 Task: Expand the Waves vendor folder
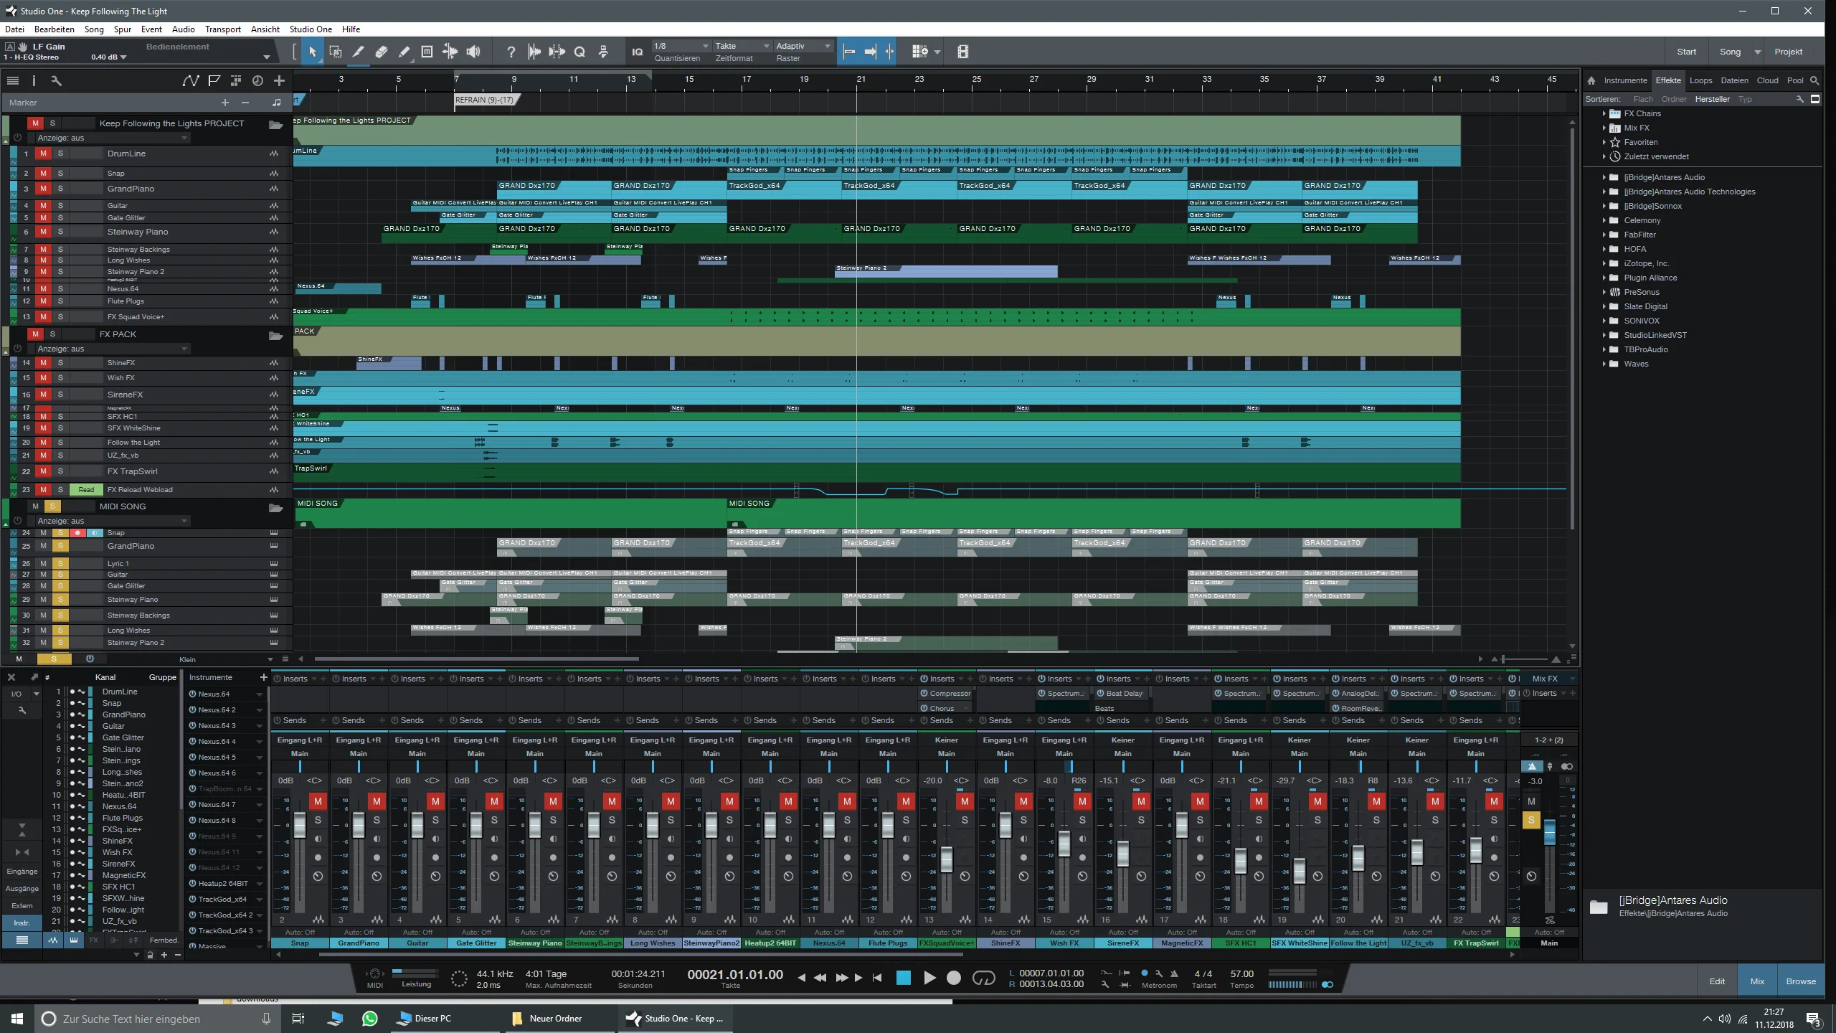click(1604, 364)
